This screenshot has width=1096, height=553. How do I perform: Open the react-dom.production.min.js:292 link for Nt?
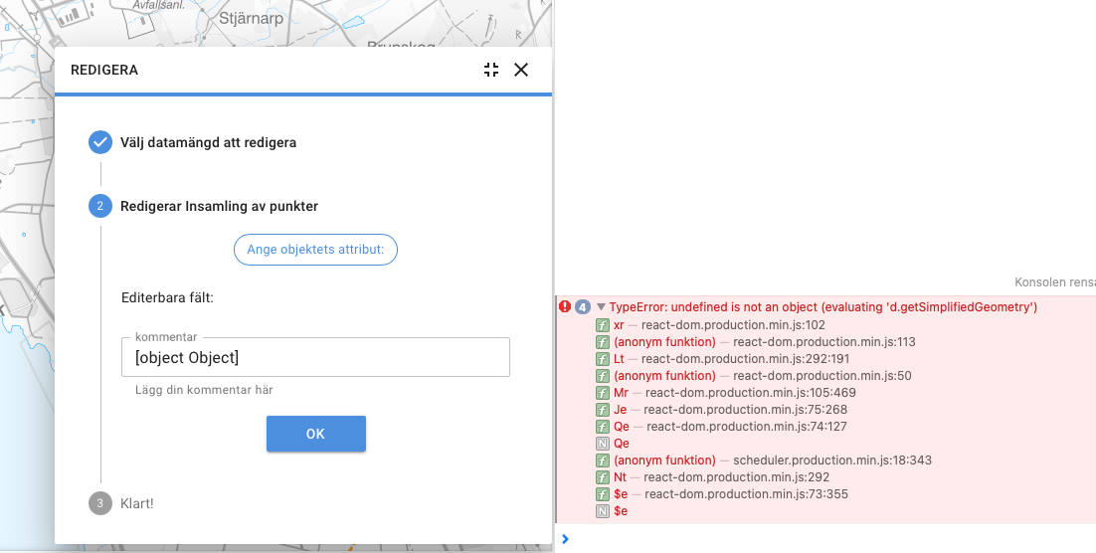pyautogui.click(x=737, y=477)
